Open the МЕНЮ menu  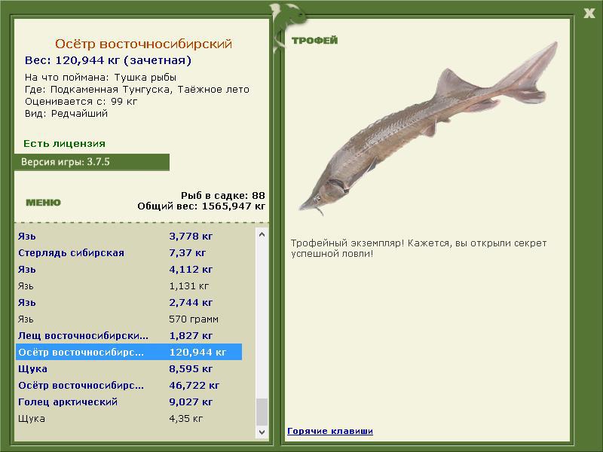point(43,203)
